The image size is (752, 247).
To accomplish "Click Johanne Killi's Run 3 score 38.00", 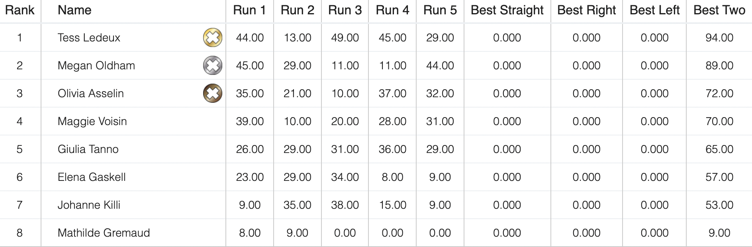I will point(345,205).
